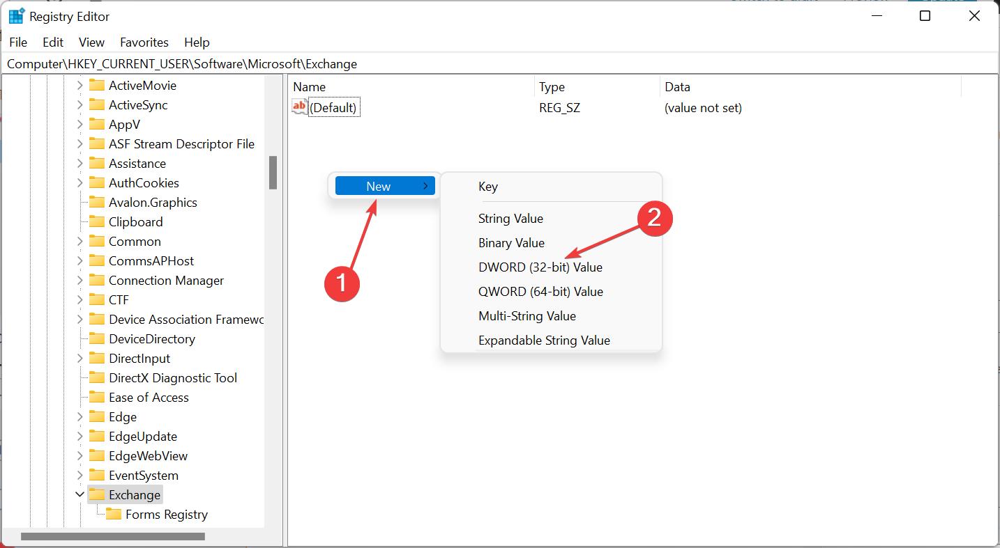Click the Registry Editor app icon in title bar

(x=16, y=16)
